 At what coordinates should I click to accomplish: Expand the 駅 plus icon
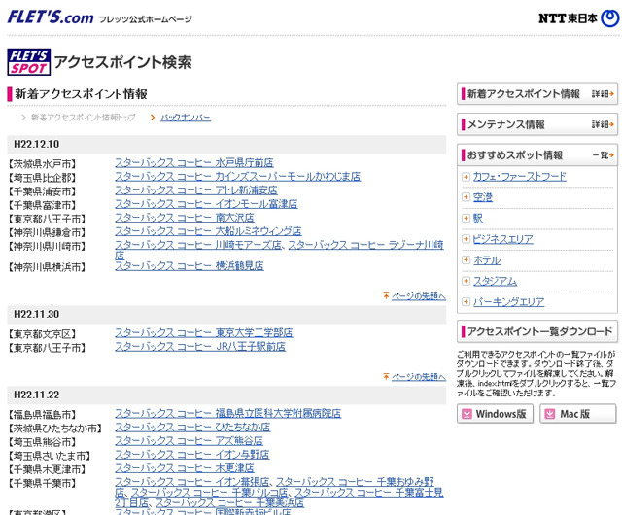click(466, 218)
